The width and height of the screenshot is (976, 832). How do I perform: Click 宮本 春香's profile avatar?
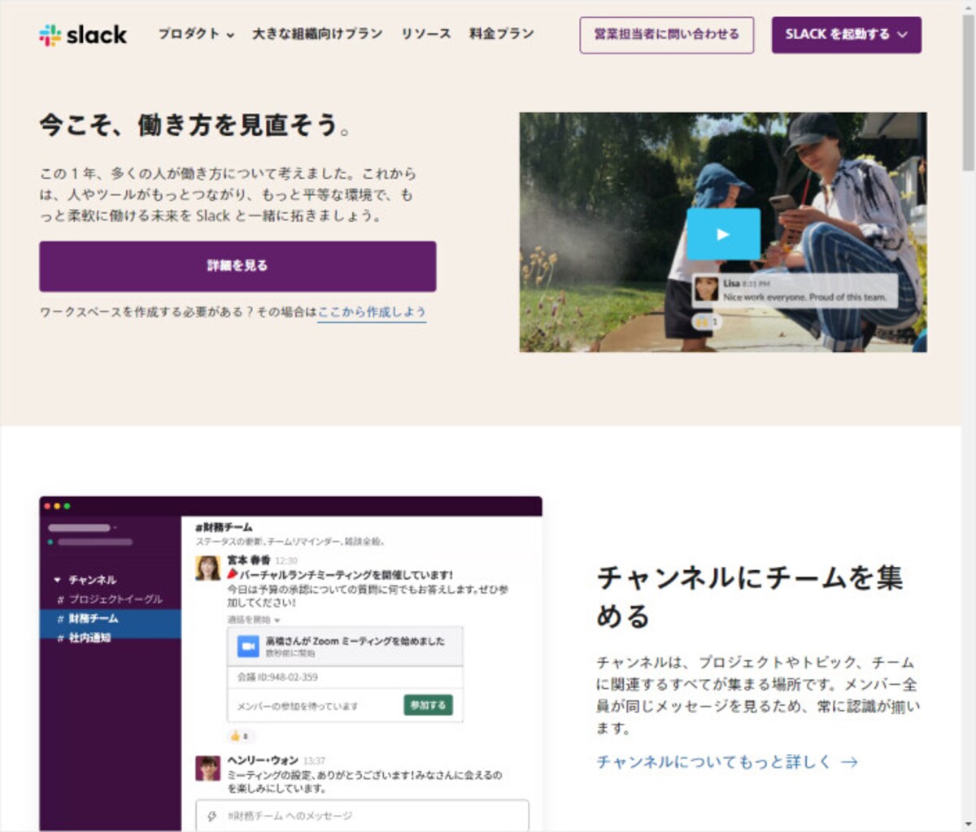[208, 568]
